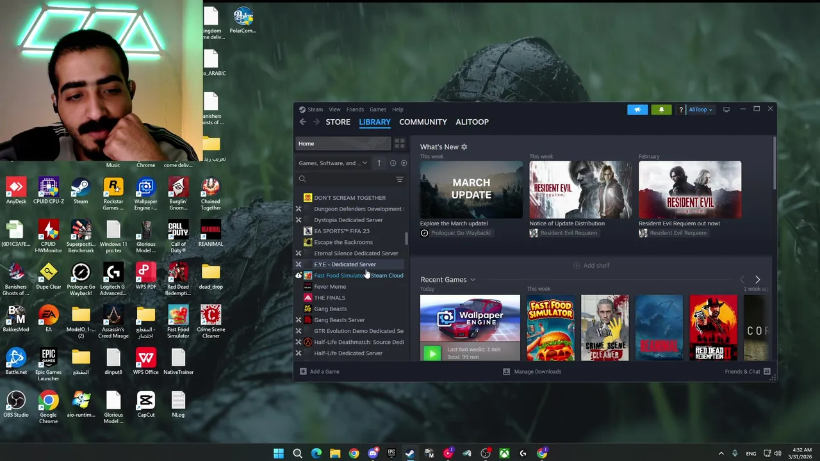The image size is (820, 461).
Task: Click the LIBRARY tab
Action: [x=375, y=122]
